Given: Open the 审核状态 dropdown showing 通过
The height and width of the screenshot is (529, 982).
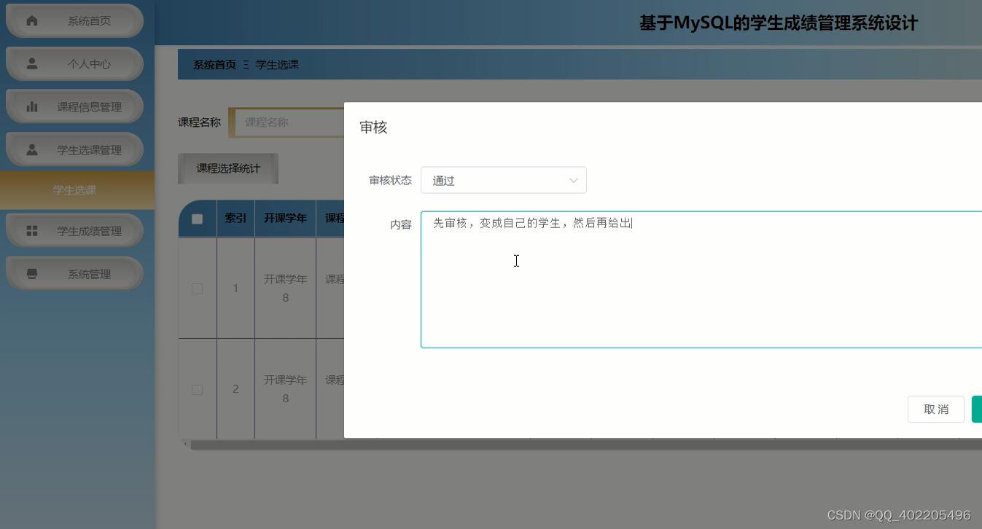Looking at the screenshot, I should point(503,180).
